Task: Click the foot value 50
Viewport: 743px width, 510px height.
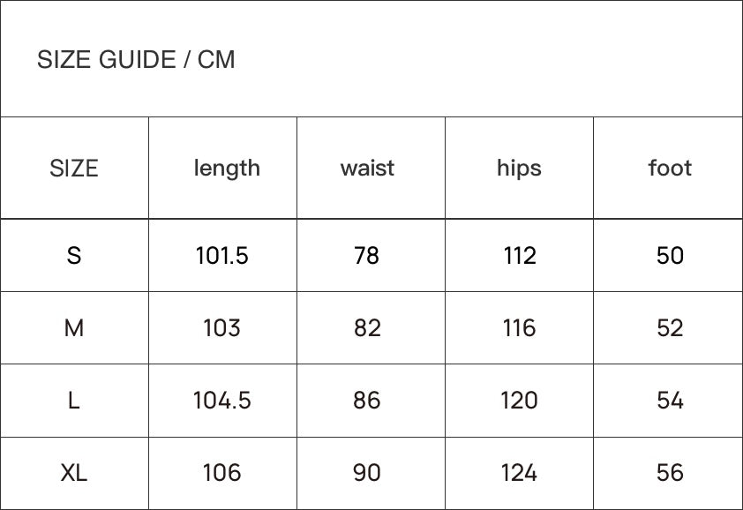Action: (670, 256)
